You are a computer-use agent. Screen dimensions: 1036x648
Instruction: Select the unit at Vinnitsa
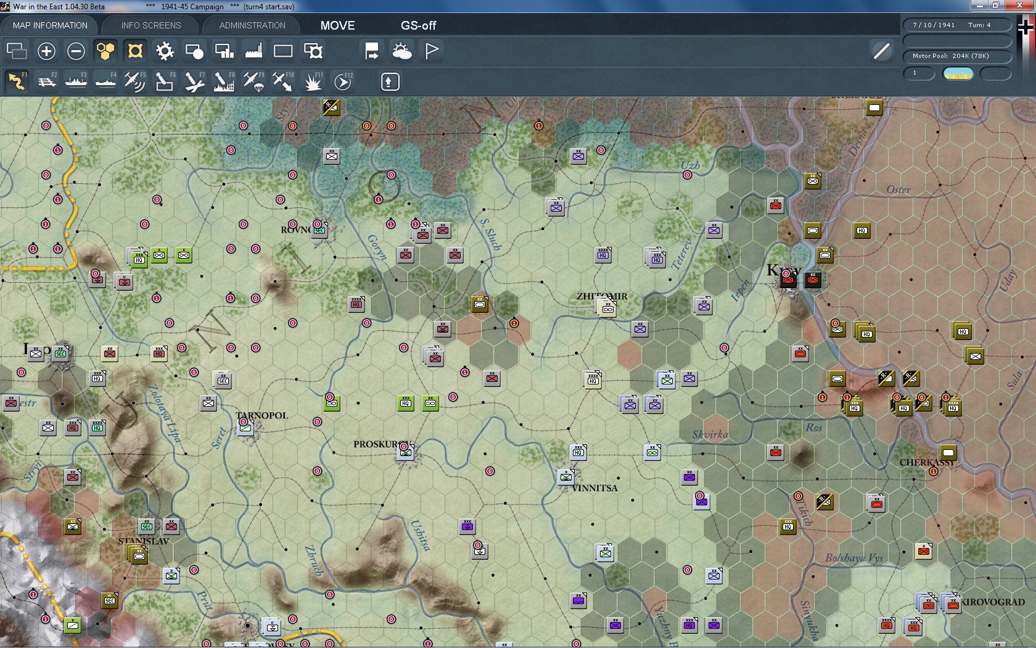coord(566,476)
